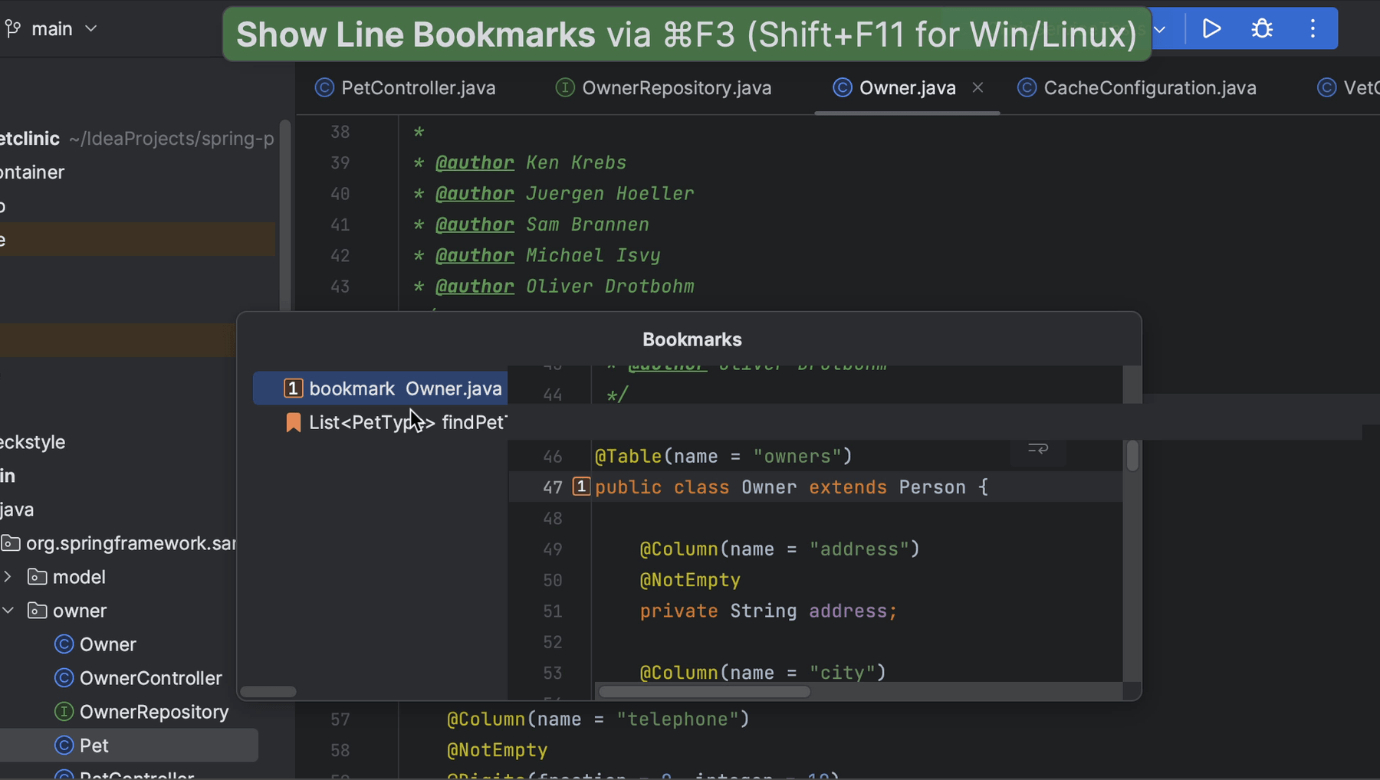This screenshot has height=780, width=1380.
Task: Click the mnemonic 1 badge on bookmark entry
Action: coord(293,388)
